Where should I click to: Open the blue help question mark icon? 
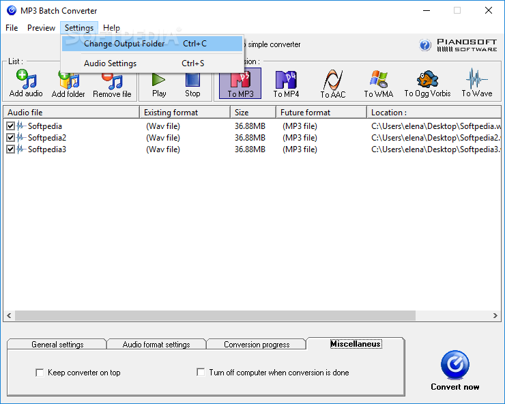pos(424,45)
